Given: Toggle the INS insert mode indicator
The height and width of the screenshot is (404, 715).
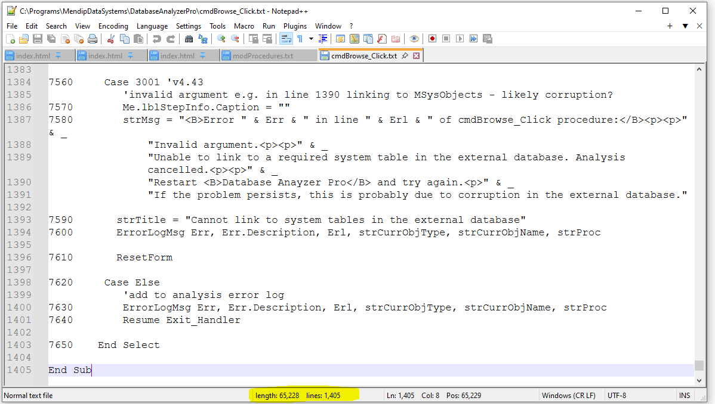Looking at the screenshot, I should 685,395.
